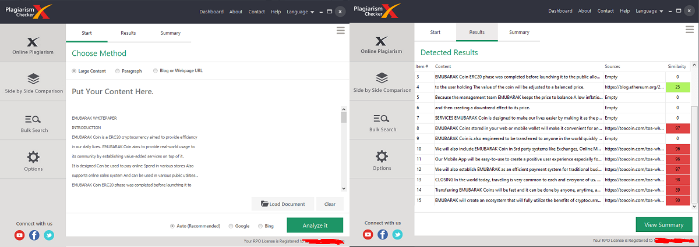Open Dashboard in right window header
The width and height of the screenshot is (699, 247).
click(x=560, y=11)
